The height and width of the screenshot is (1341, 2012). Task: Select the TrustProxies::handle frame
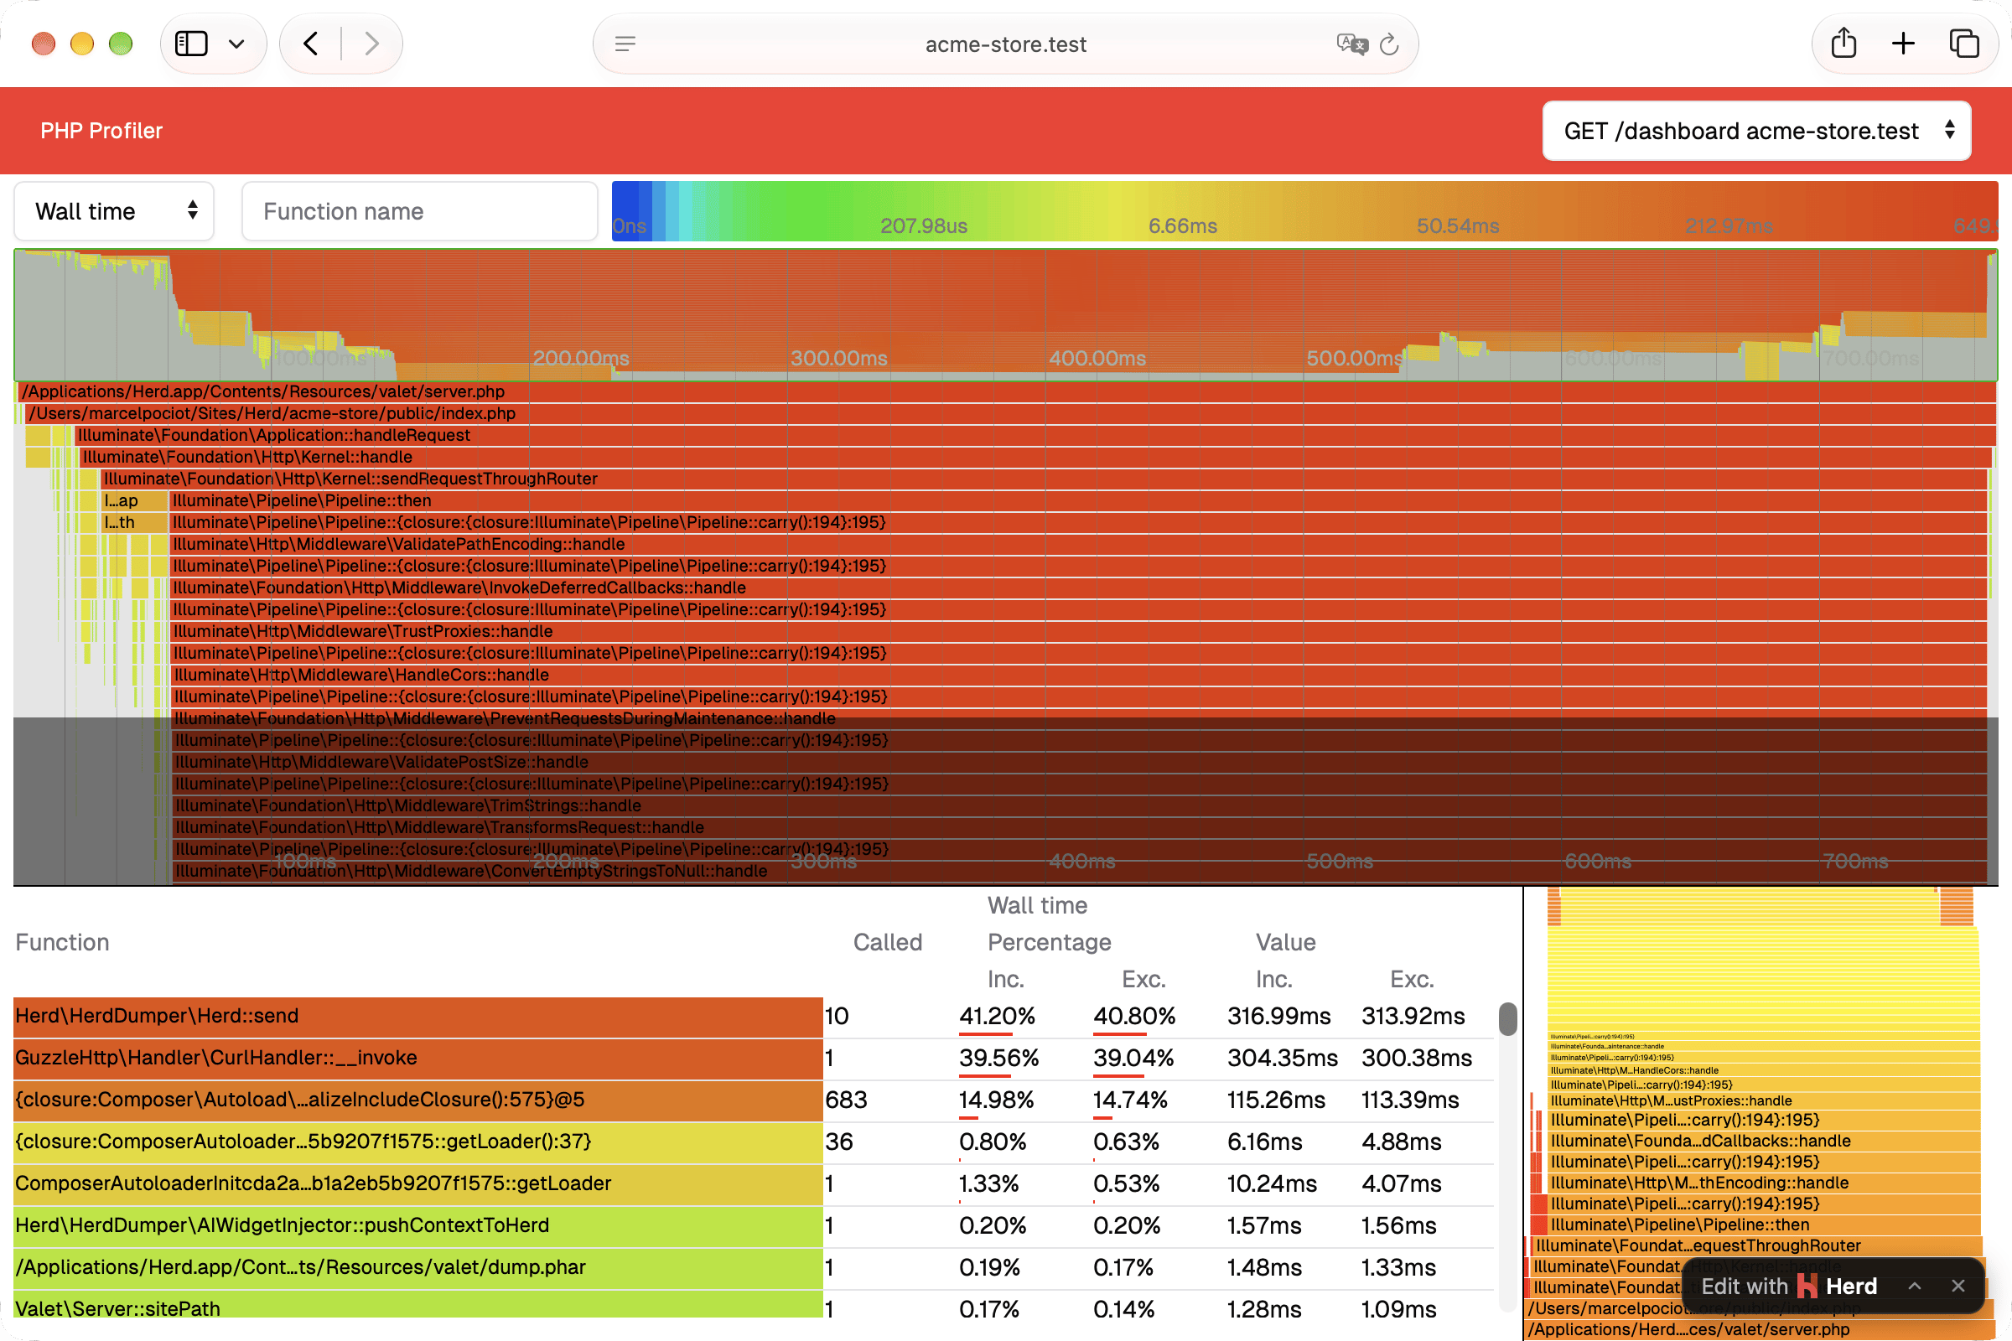pos(1079,632)
